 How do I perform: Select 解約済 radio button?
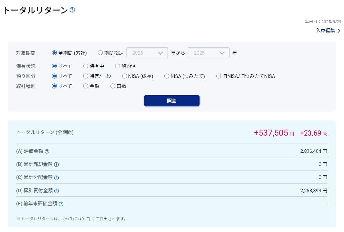click(x=118, y=66)
